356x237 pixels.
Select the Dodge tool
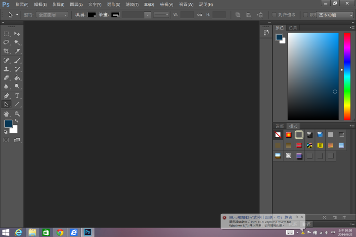click(x=17, y=86)
